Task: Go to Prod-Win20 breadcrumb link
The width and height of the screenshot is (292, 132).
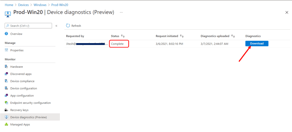Action: point(60,5)
